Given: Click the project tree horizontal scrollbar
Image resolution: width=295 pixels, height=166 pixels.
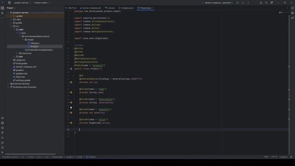Looking at the screenshot, I should 30,154.
